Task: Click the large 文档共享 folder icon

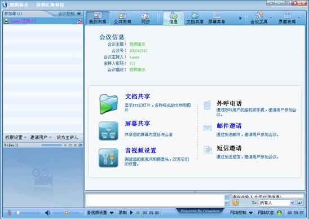Action: point(109,104)
